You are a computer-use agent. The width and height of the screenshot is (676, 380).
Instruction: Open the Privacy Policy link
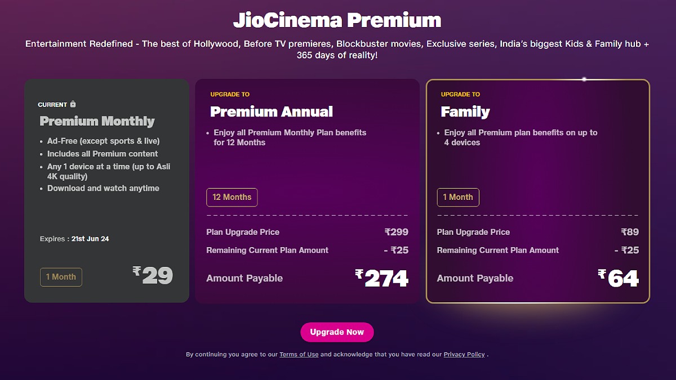coord(464,355)
